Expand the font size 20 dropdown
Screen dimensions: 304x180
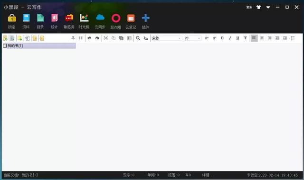click(x=199, y=38)
